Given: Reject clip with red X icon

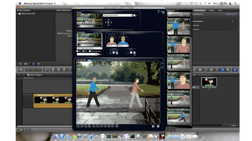Looking at the screenshot, I should click(39, 70).
